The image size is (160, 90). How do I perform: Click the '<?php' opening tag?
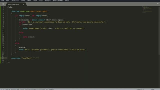point(10,7)
